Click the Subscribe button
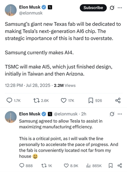The height and width of the screenshot is (172, 127). pos(93,8)
